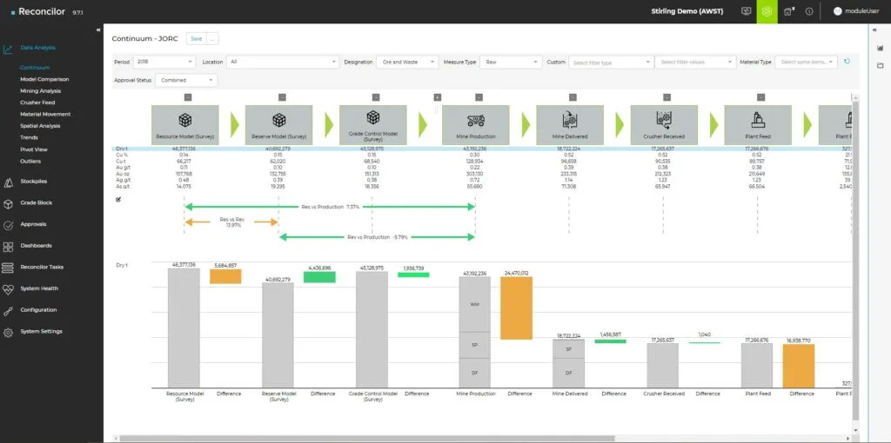This screenshot has height=443, width=891.
Task: Open the Measure Type dropdown
Action: [511, 62]
